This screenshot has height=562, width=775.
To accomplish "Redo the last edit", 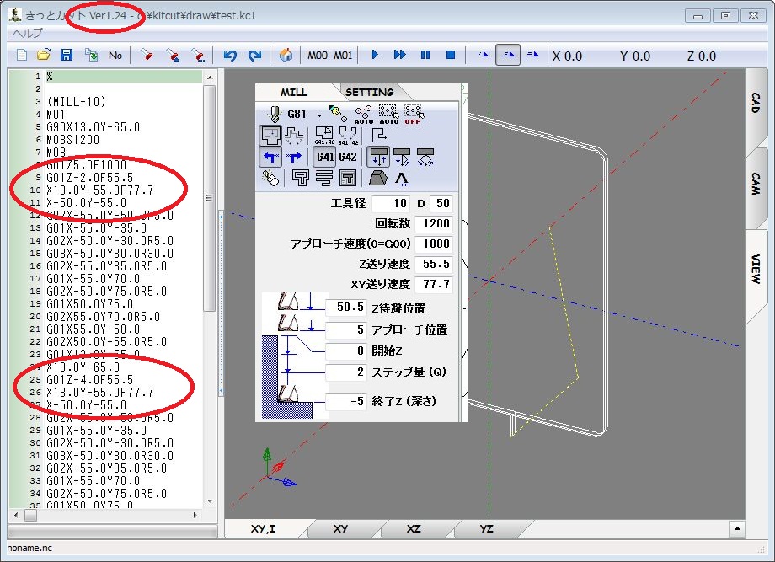I will coord(254,55).
